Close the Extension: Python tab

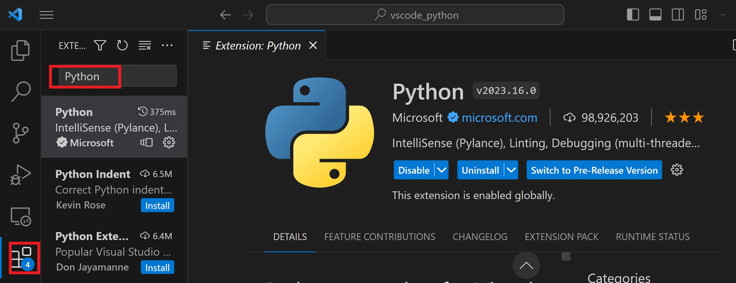click(x=313, y=45)
